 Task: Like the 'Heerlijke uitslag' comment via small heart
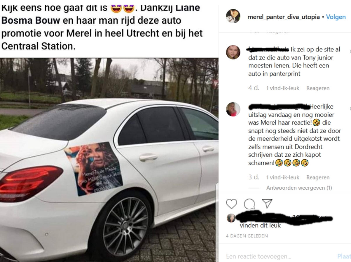pyautogui.click(x=350, y=109)
